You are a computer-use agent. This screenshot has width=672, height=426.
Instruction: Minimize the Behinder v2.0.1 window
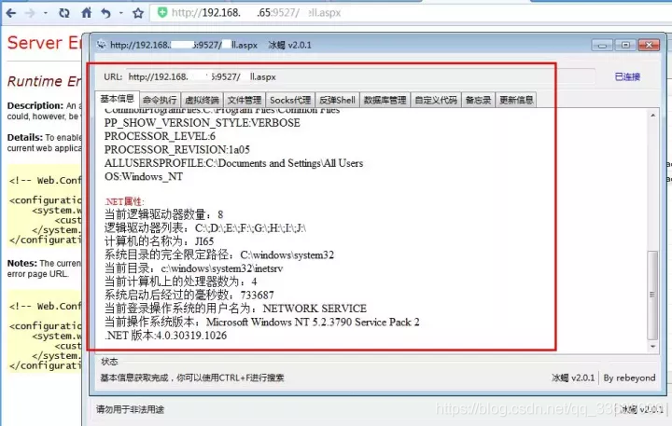click(602, 45)
